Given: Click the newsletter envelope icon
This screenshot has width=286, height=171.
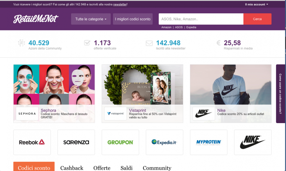Looking at the screenshot, I should pos(149,43).
